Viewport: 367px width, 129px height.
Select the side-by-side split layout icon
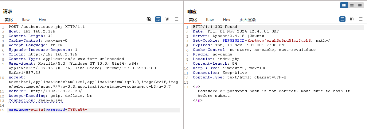click(x=344, y=5)
